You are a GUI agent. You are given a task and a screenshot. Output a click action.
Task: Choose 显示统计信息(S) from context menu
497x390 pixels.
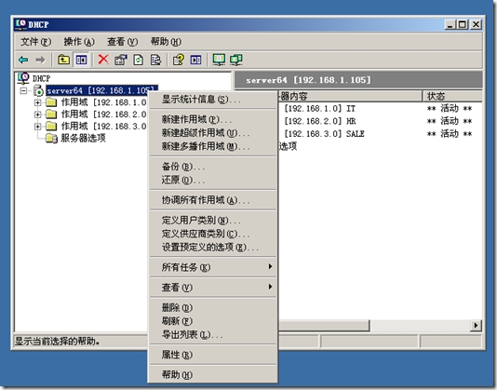click(213, 100)
